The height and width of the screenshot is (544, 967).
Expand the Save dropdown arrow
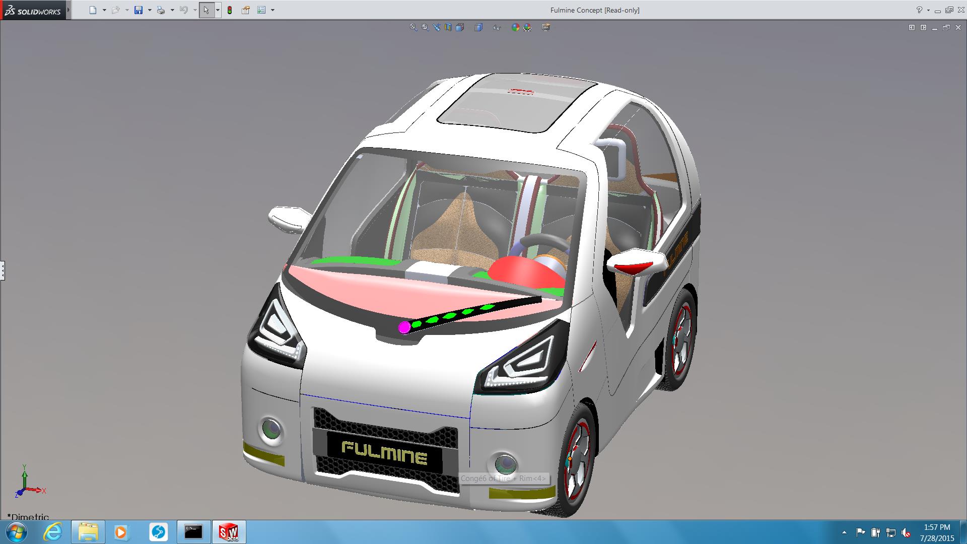[150, 10]
